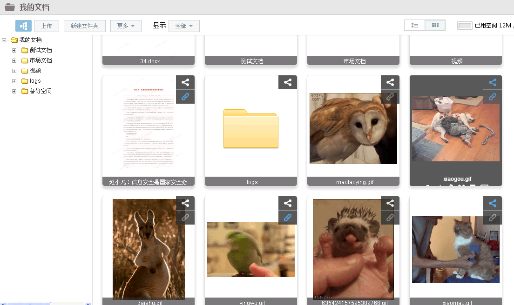Click link icon on maotaoying.gif
This screenshot has height=305, width=514.
(390, 97)
